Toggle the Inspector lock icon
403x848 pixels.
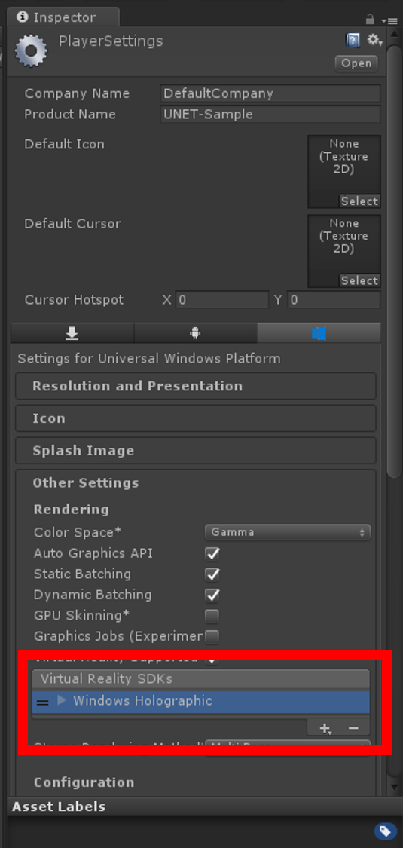click(370, 20)
